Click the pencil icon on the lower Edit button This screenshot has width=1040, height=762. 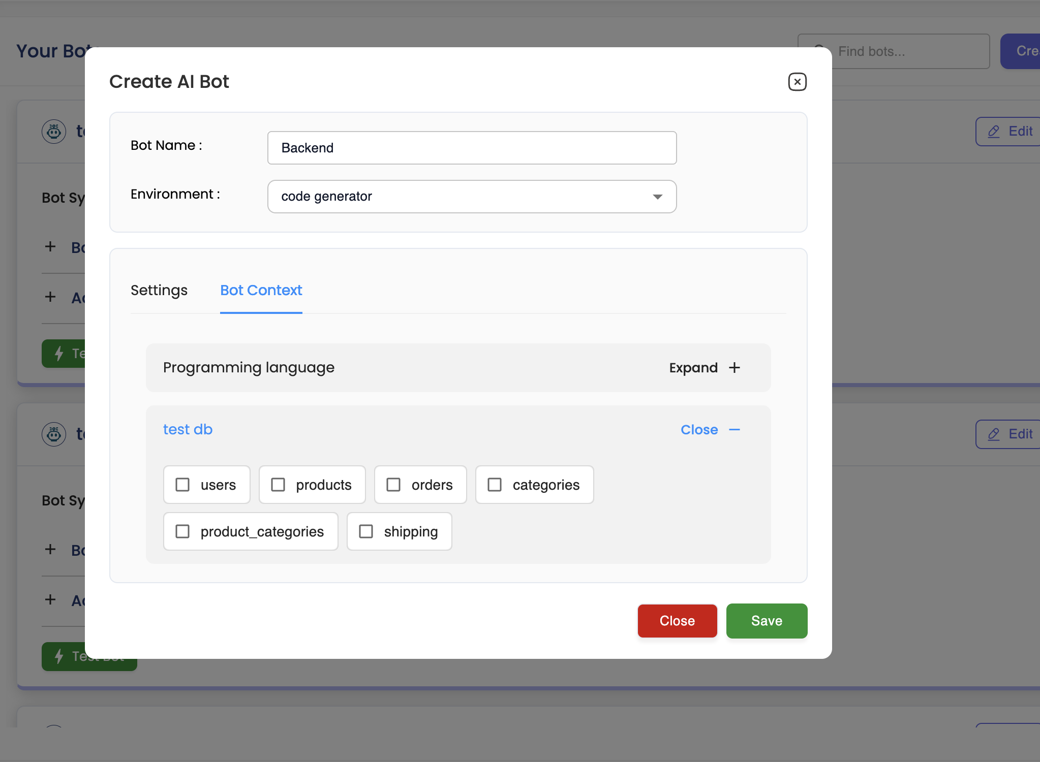coord(993,434)
